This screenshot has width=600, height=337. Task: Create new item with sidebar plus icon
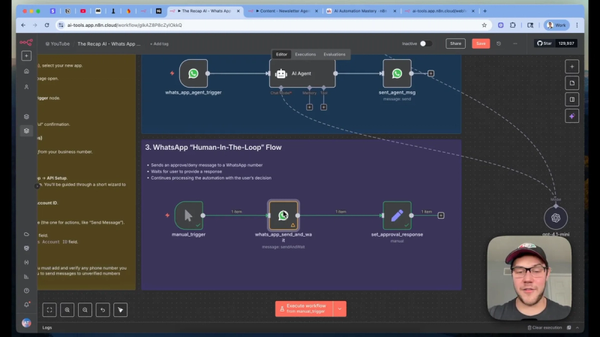[x=26, y=55]
